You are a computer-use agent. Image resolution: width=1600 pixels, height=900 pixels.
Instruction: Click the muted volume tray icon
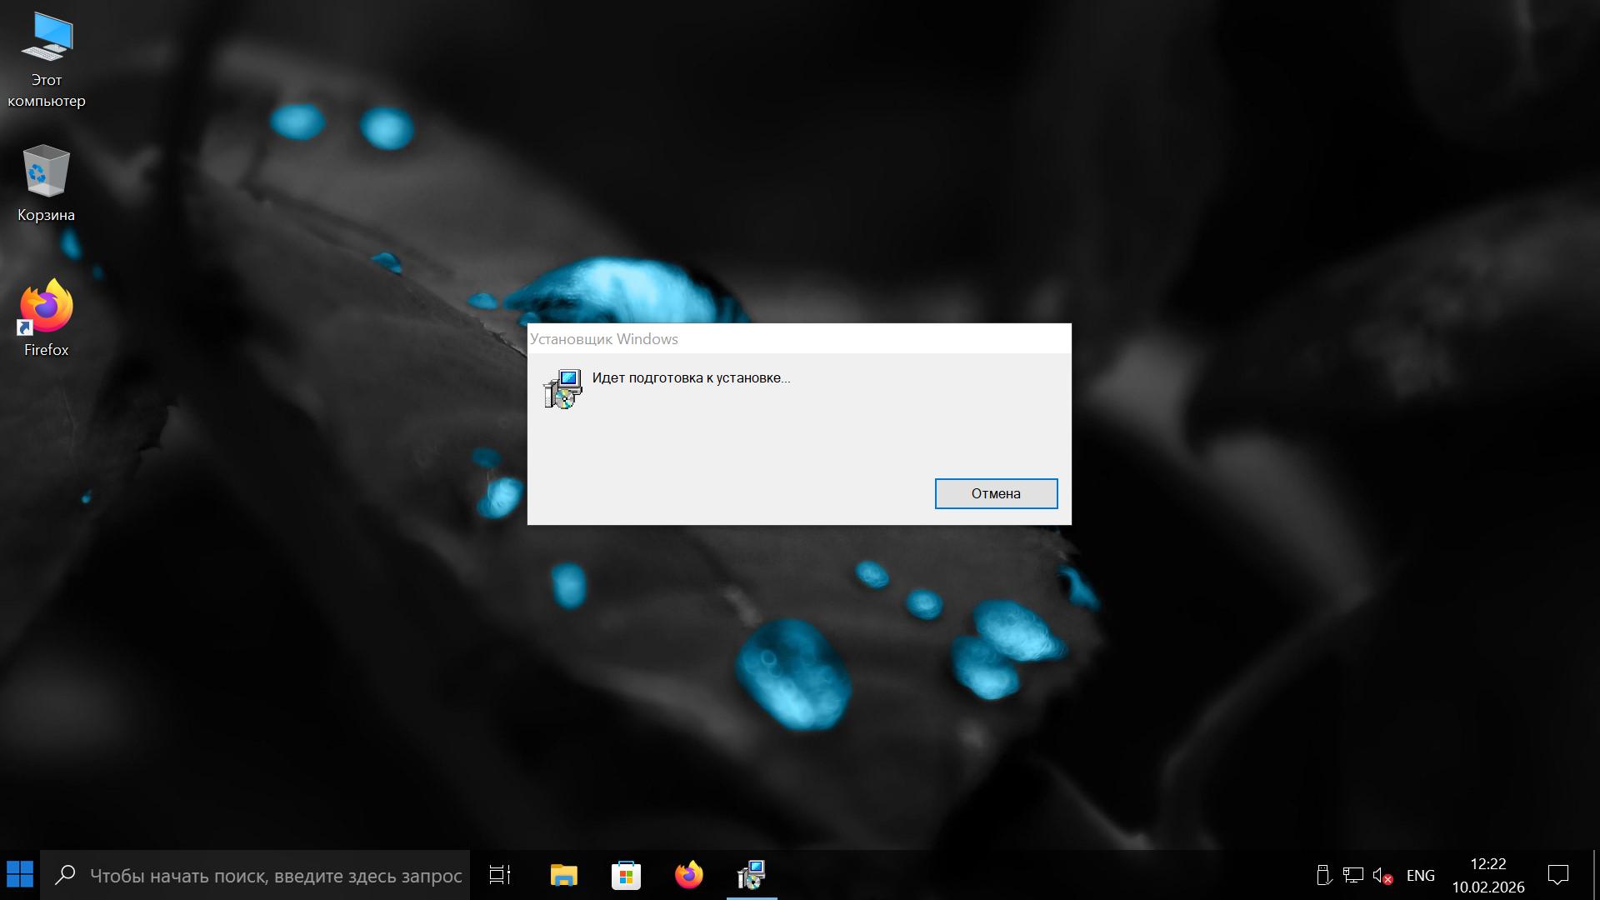tap(1382, 875)
